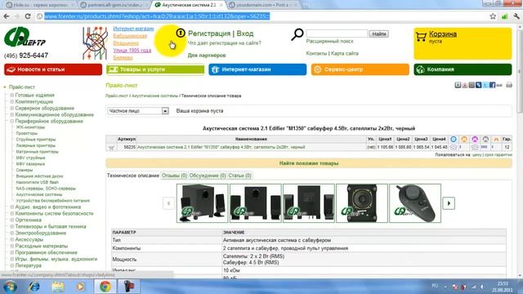The image size is (523, 294).
Task: Click the magnifier search icon
Action: click(297, 34)
